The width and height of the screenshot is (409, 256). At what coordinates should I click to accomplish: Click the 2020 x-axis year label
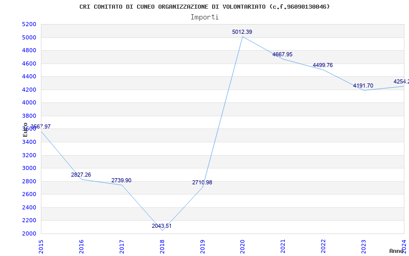click(242, 247)
